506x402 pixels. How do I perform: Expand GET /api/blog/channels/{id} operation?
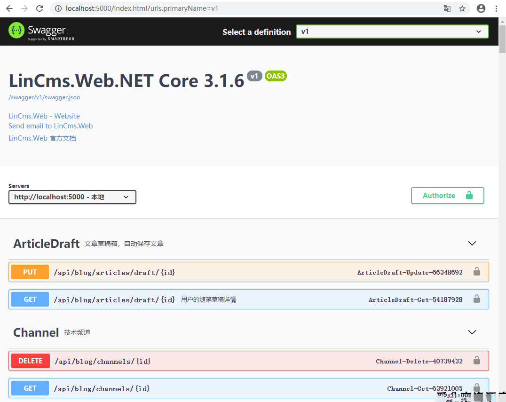coord(248,388)
